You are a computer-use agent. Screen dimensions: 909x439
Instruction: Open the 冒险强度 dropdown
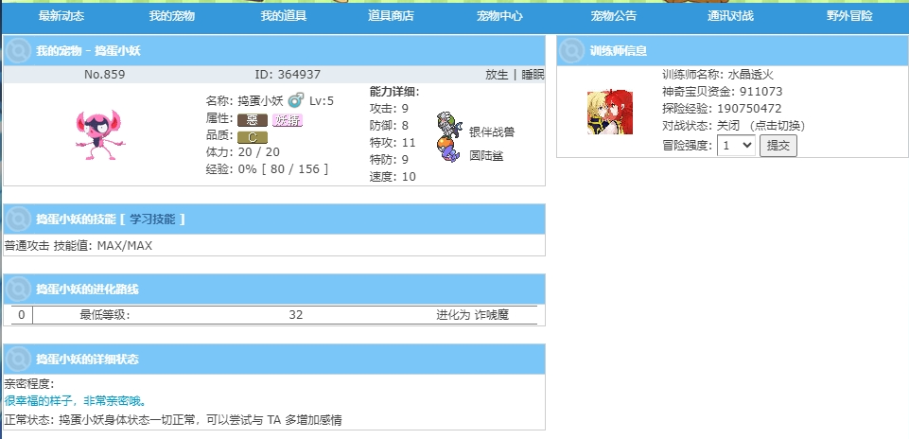coord(736,146)
